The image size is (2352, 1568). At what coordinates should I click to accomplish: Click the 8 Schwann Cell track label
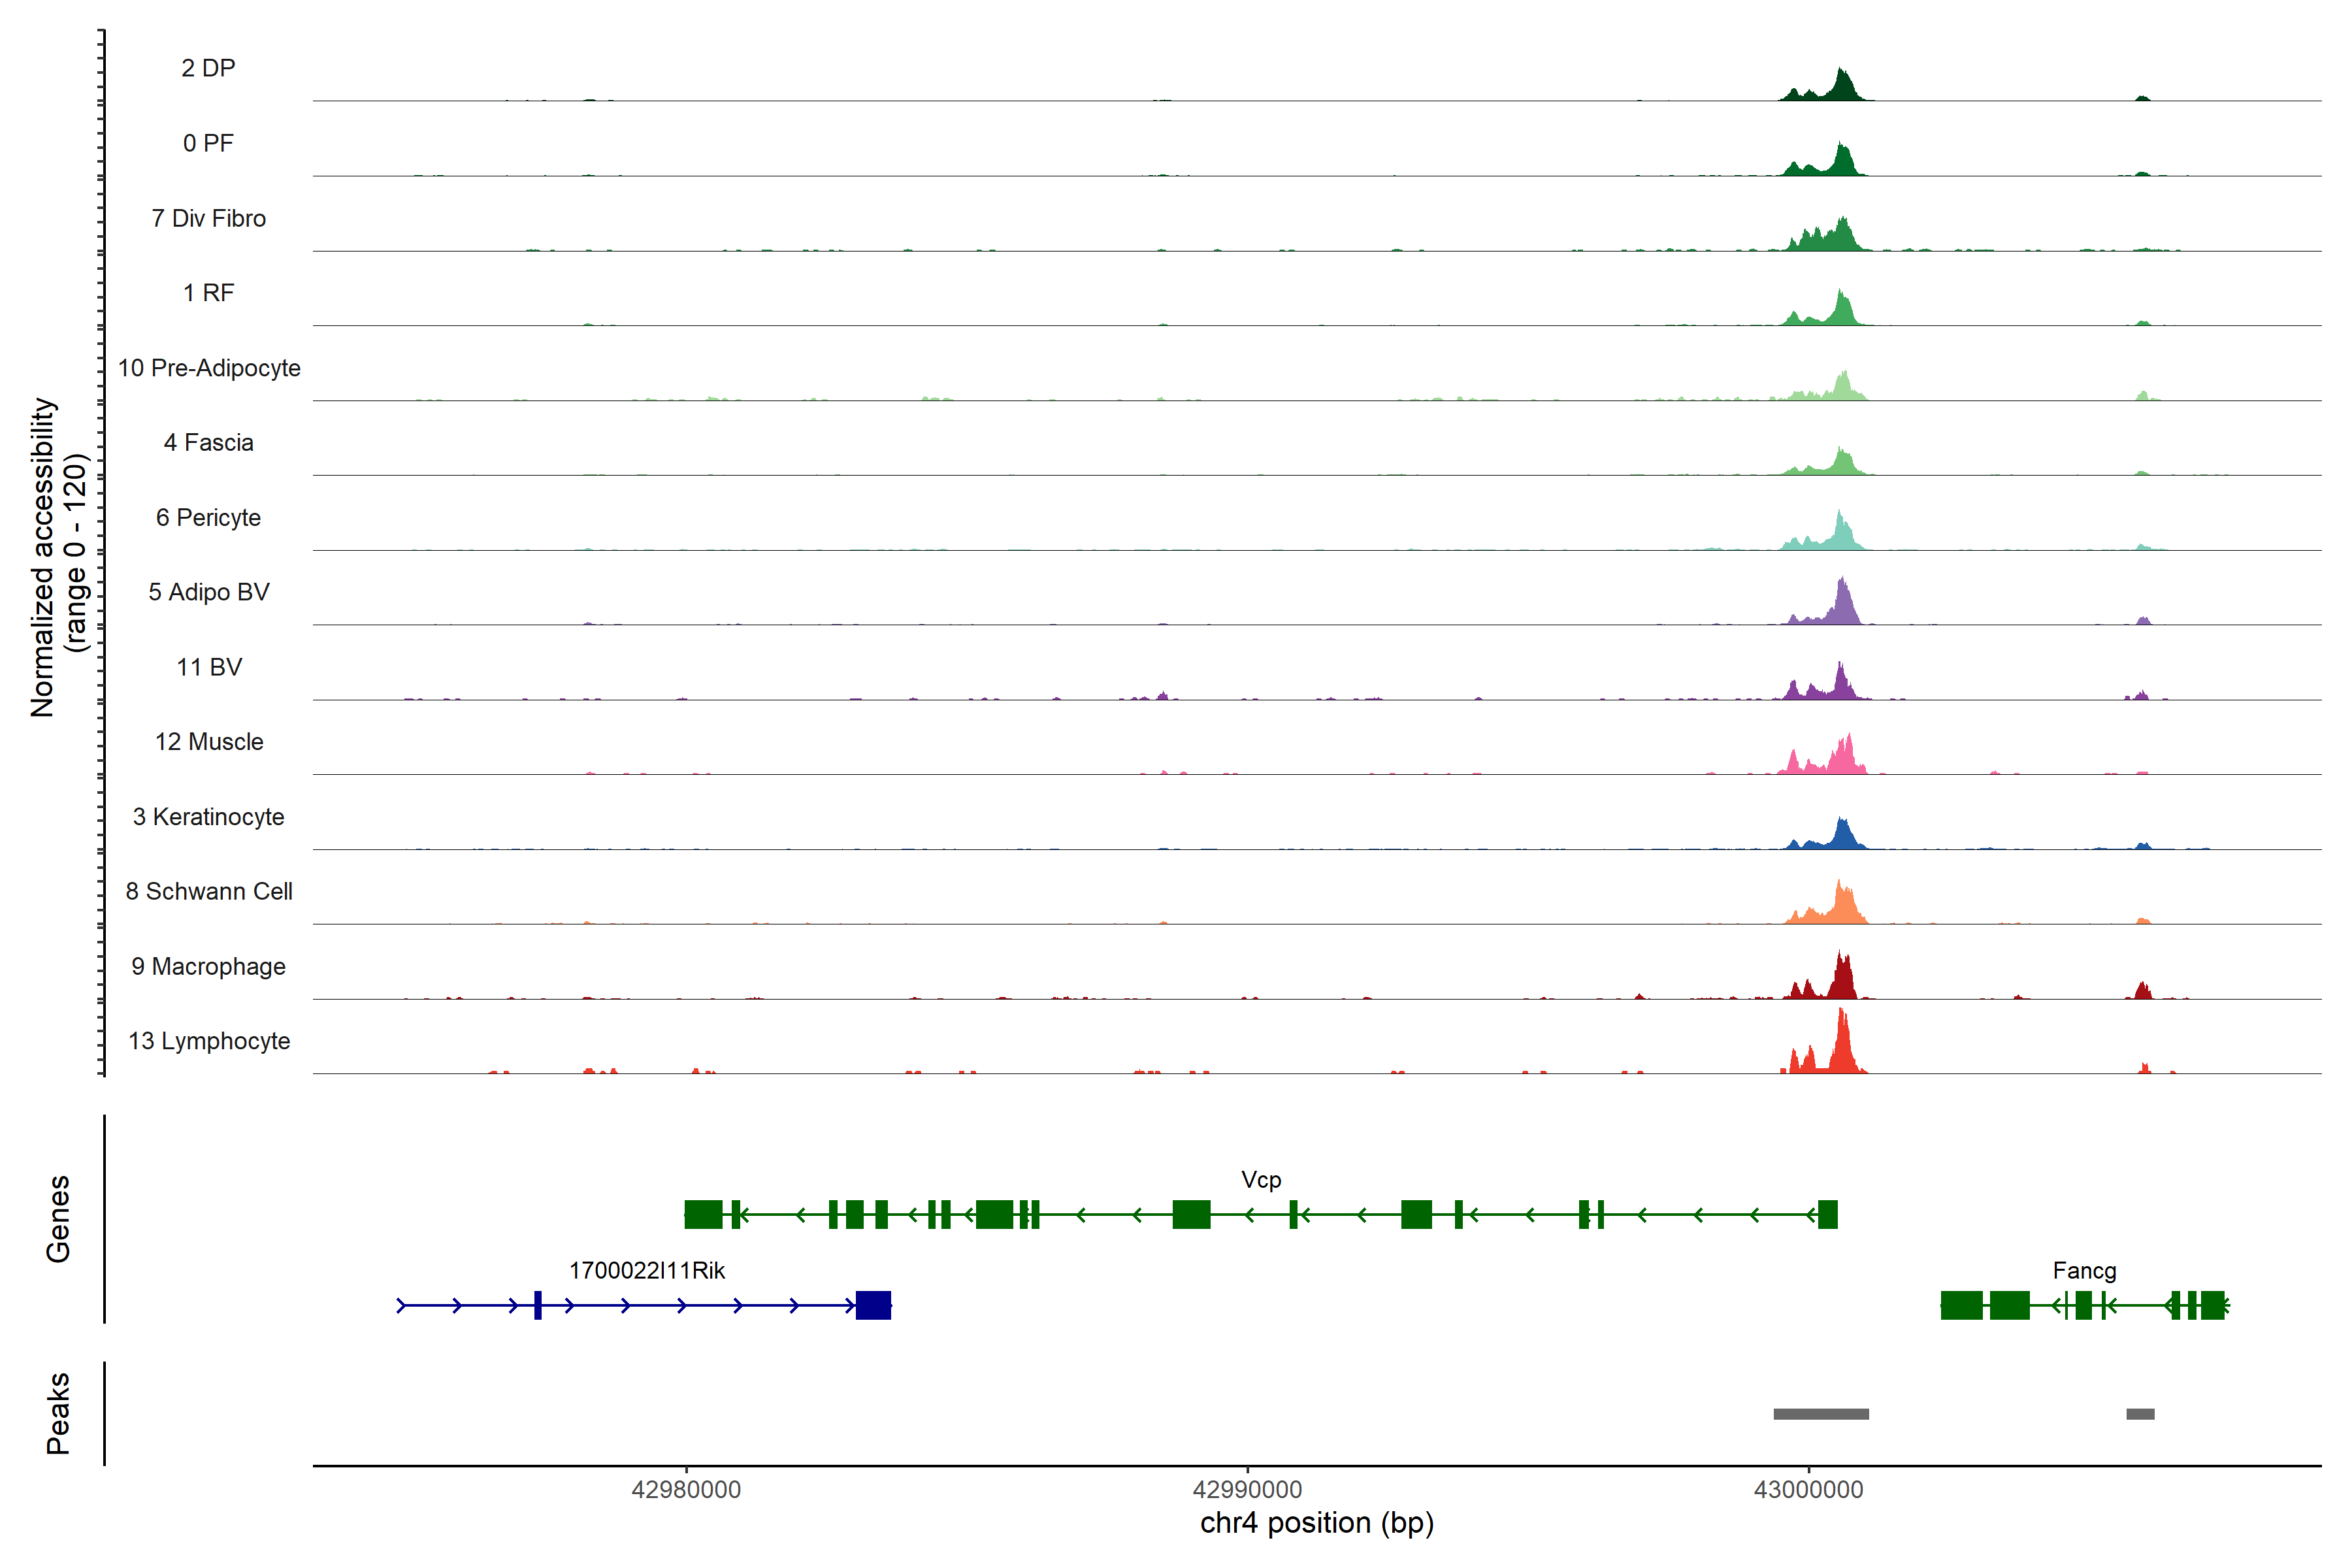[209, 891]
